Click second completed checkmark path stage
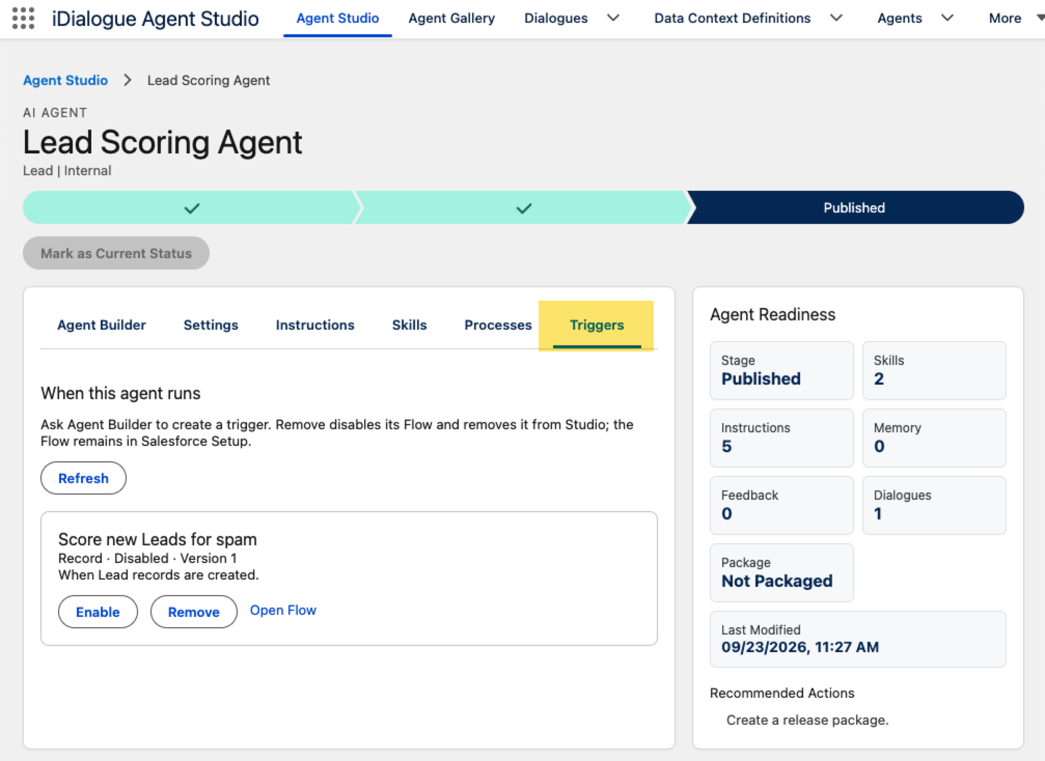 click(524, 208)
